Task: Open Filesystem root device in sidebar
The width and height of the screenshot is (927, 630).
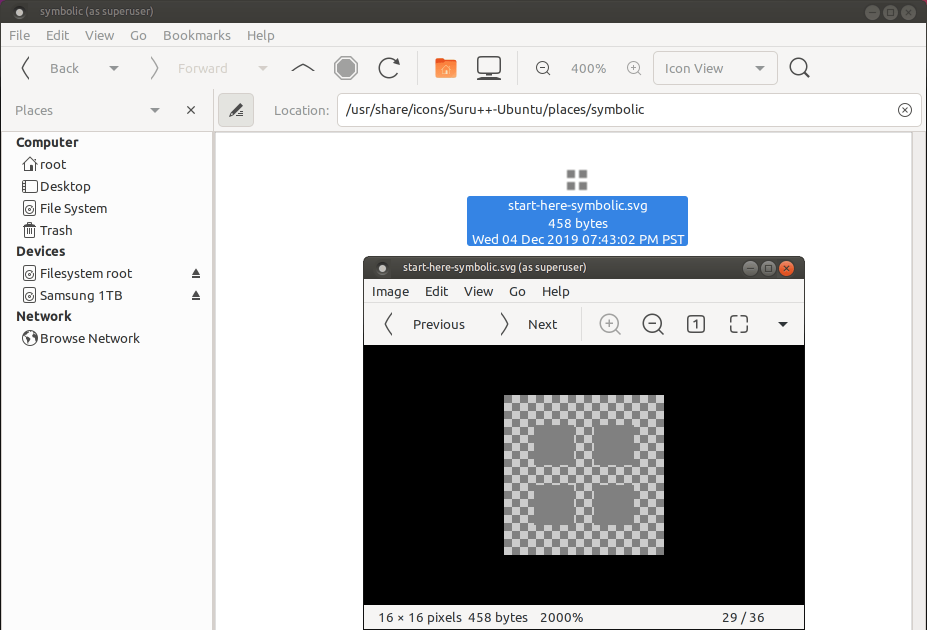Action: [x=77, y=273]
